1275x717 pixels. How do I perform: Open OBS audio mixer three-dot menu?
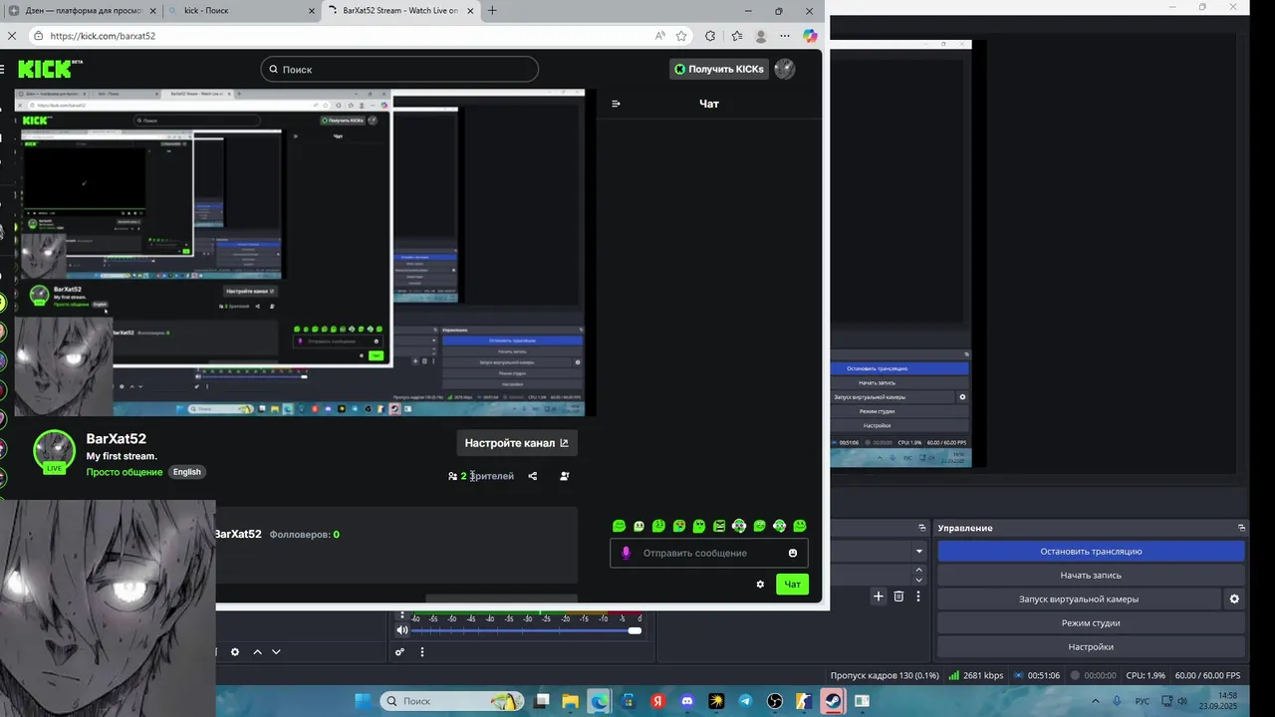(x=421, y=652)
